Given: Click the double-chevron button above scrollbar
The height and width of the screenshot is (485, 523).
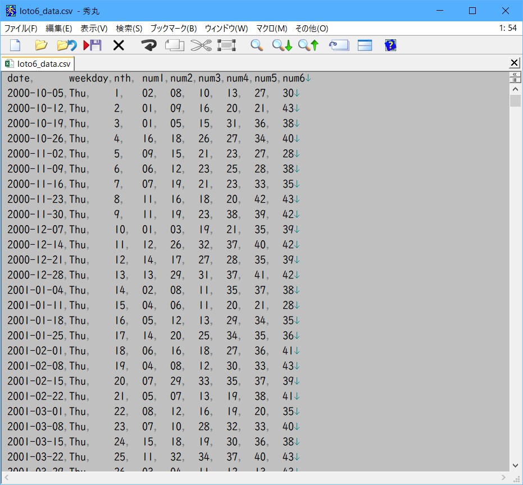Looking at the screenshot, I should coord(515,74).
